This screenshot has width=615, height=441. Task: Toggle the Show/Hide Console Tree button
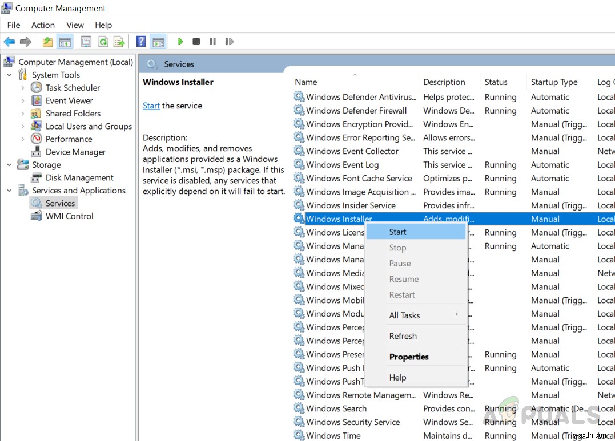65,42
